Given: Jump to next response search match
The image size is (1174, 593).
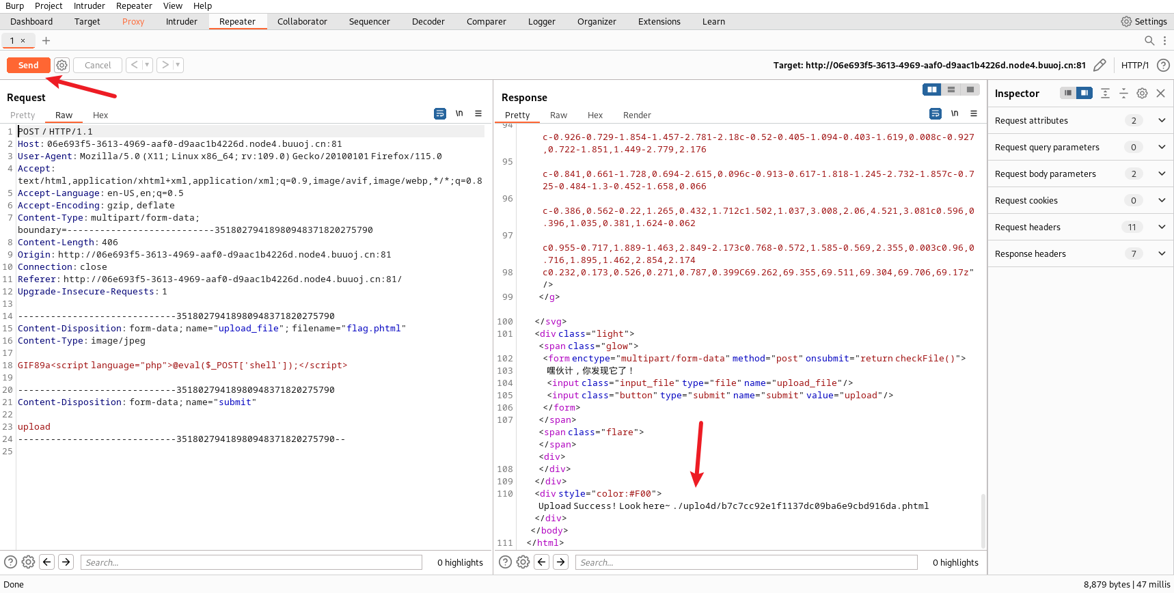Looking at the screenshot, I should coord(560,562).
